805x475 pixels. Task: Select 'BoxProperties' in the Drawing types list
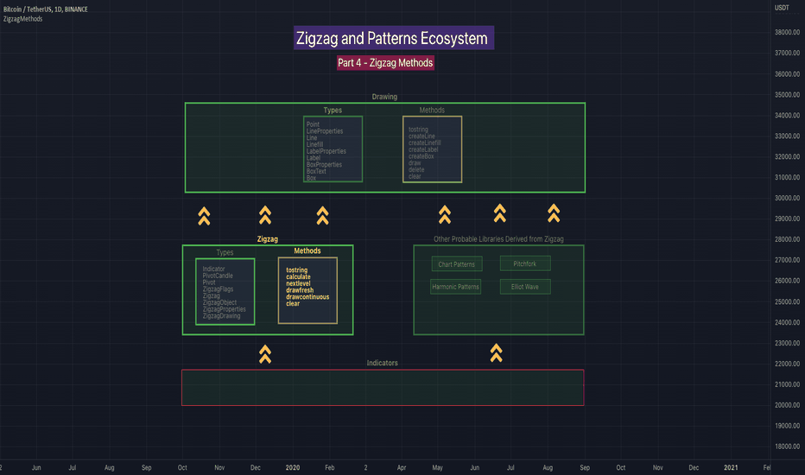click(x=324, y=165)
